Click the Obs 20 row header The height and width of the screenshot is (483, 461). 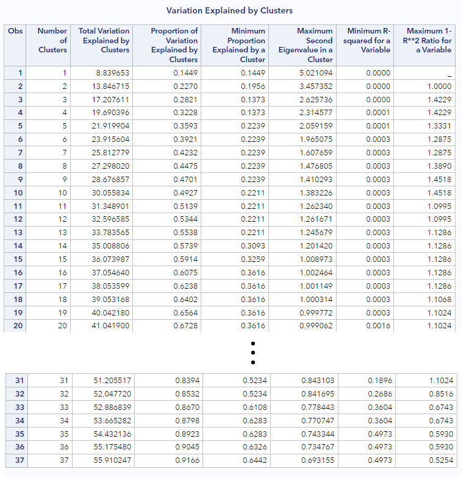tap(15, 326)
